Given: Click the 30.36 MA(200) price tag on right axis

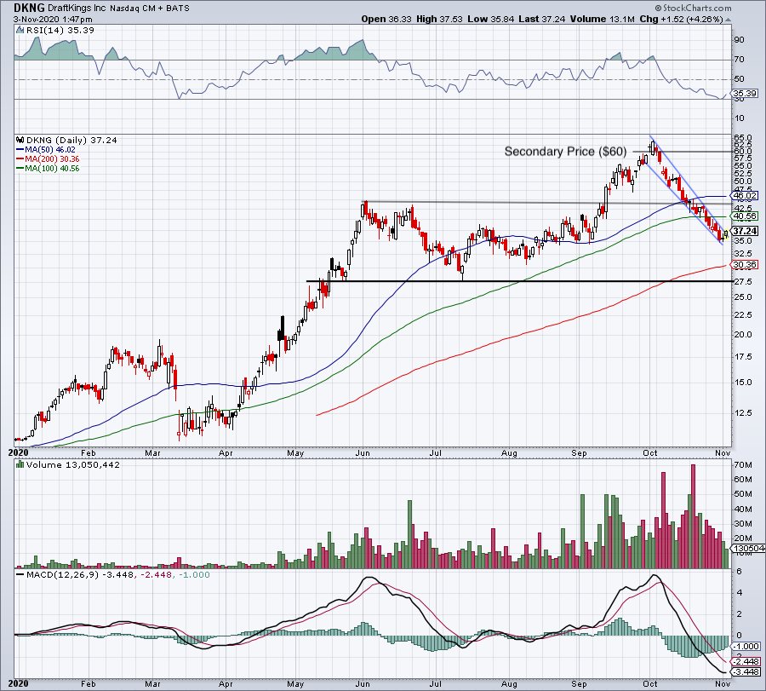Looking at the screenshot, I should point(745,265).
